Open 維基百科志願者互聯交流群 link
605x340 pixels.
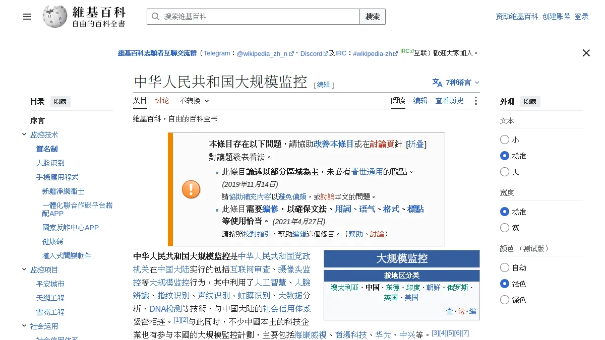157,53
